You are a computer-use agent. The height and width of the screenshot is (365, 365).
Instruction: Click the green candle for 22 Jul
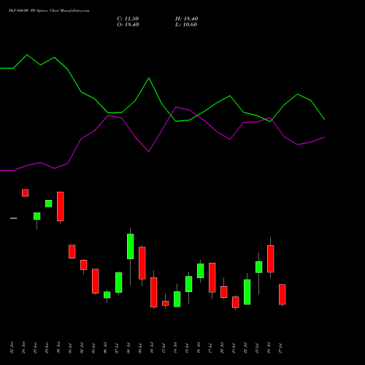tap(247, 292)
